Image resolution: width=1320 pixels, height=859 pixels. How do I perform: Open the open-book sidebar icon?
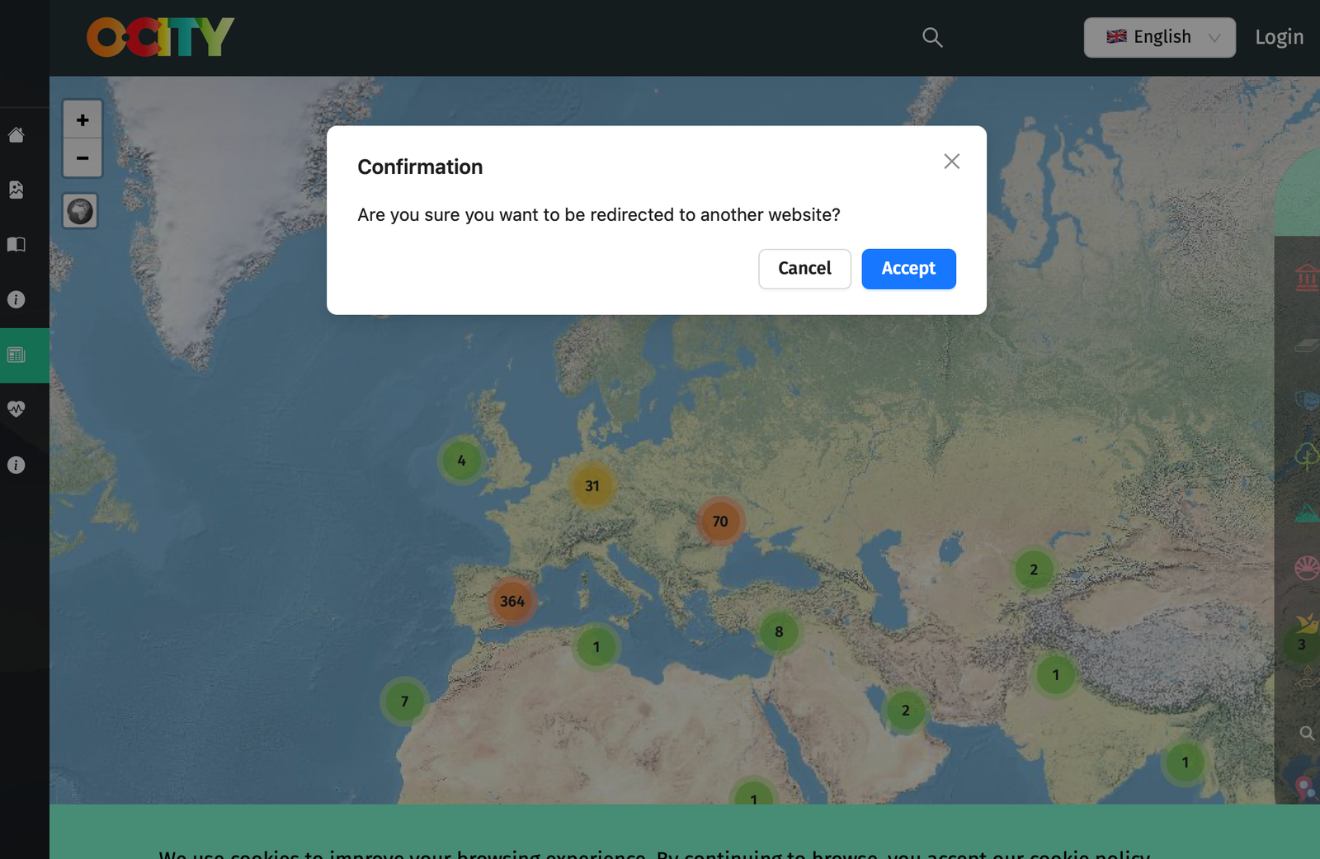(x=16, y=245)
